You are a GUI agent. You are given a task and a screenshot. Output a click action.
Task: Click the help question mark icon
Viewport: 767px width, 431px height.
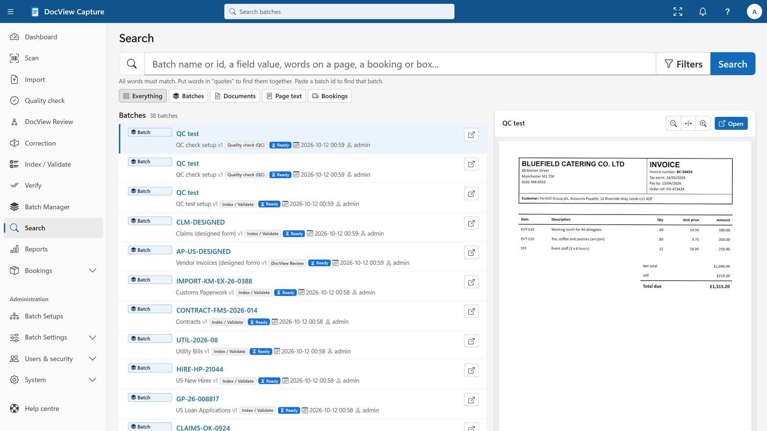point(728,11)
